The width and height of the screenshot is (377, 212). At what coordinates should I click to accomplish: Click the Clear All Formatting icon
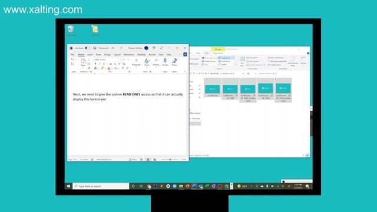coord(124,64)
